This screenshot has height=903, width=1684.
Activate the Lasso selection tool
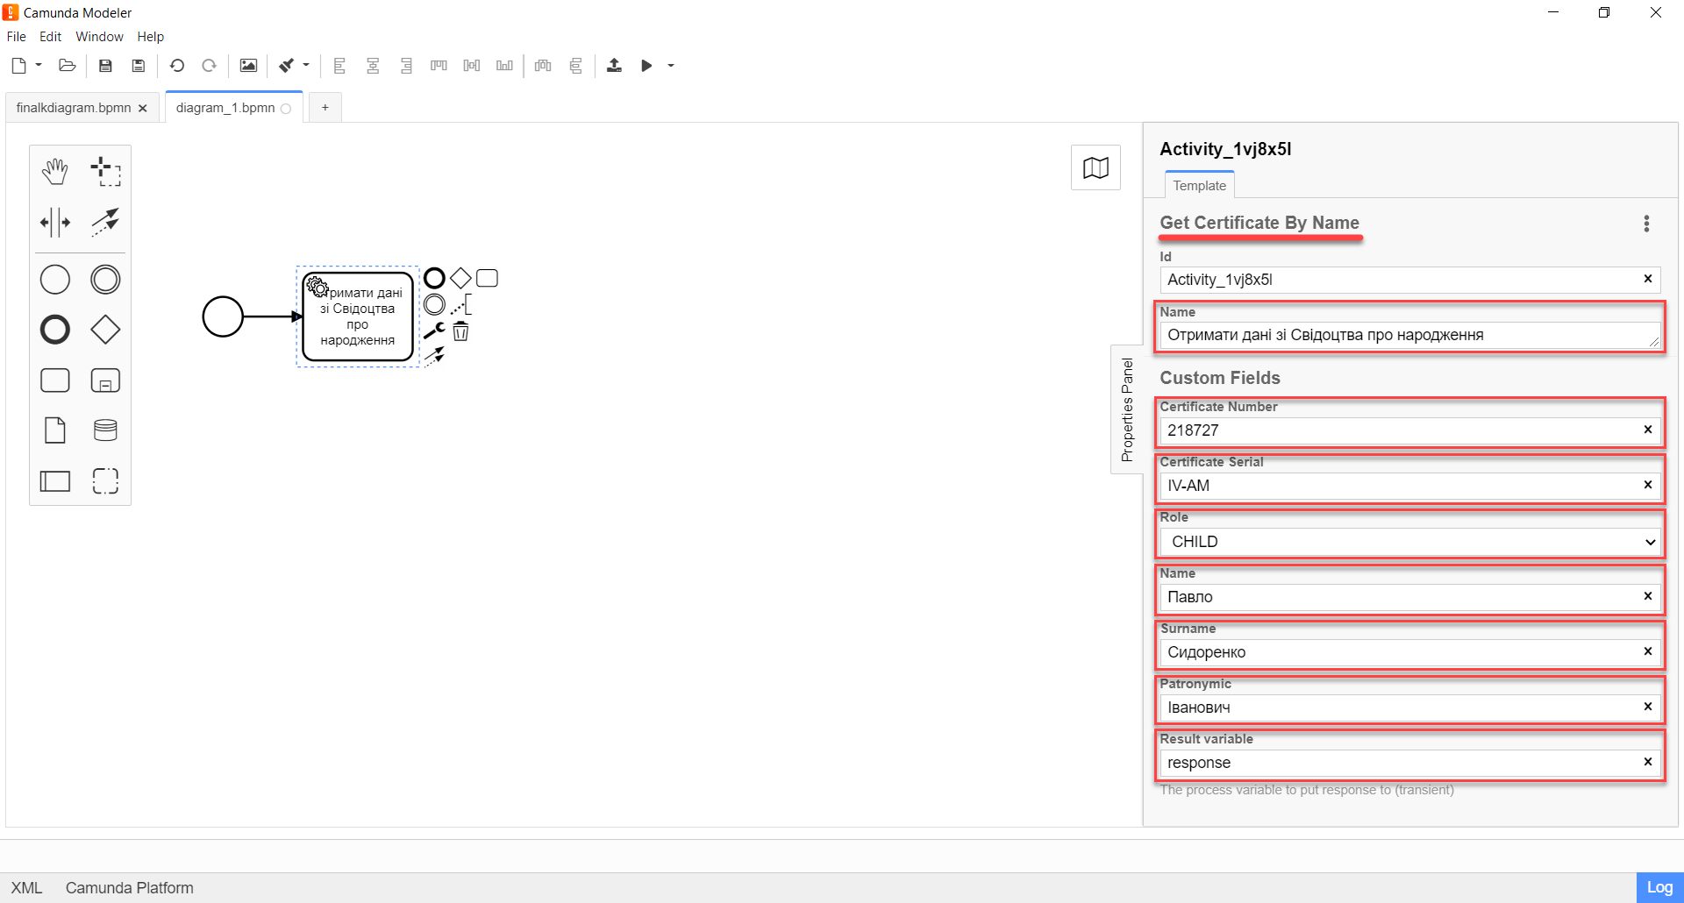pyautogui.click(x=105, y=172)
